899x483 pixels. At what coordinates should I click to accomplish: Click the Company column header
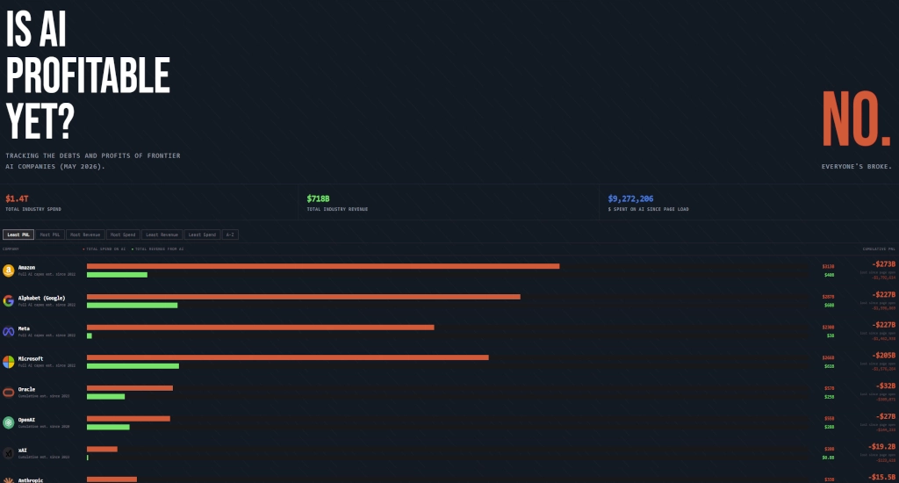(x=11, y=249)
